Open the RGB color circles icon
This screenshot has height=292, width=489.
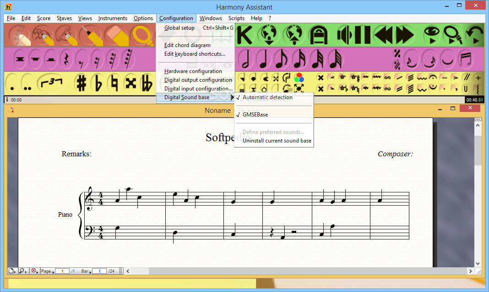point(299,77)
